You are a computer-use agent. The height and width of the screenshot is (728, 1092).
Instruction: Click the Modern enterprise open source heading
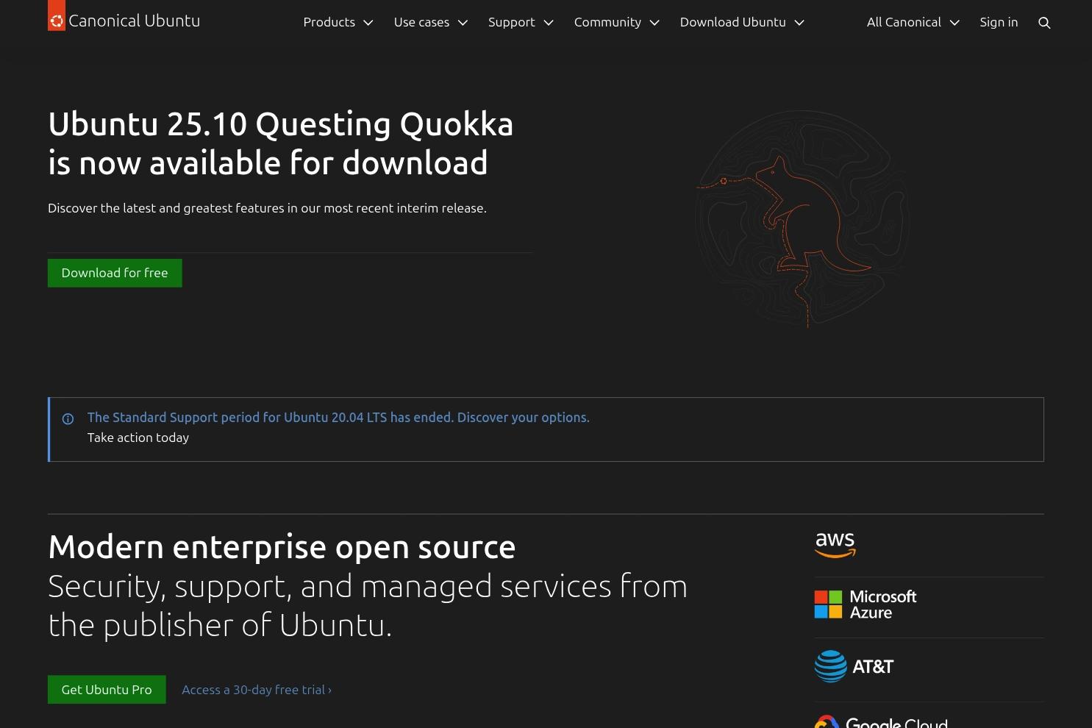282,547
